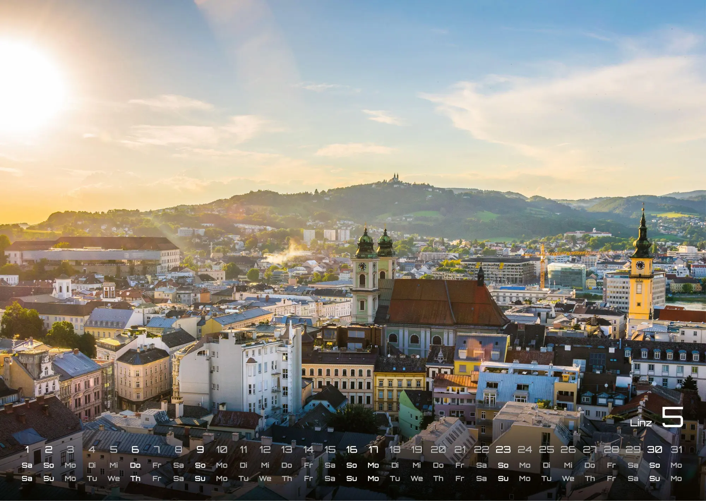This screenshot has height=501, width=706.
Task: Click German 'So' under day 23
Action: point(503,465)
